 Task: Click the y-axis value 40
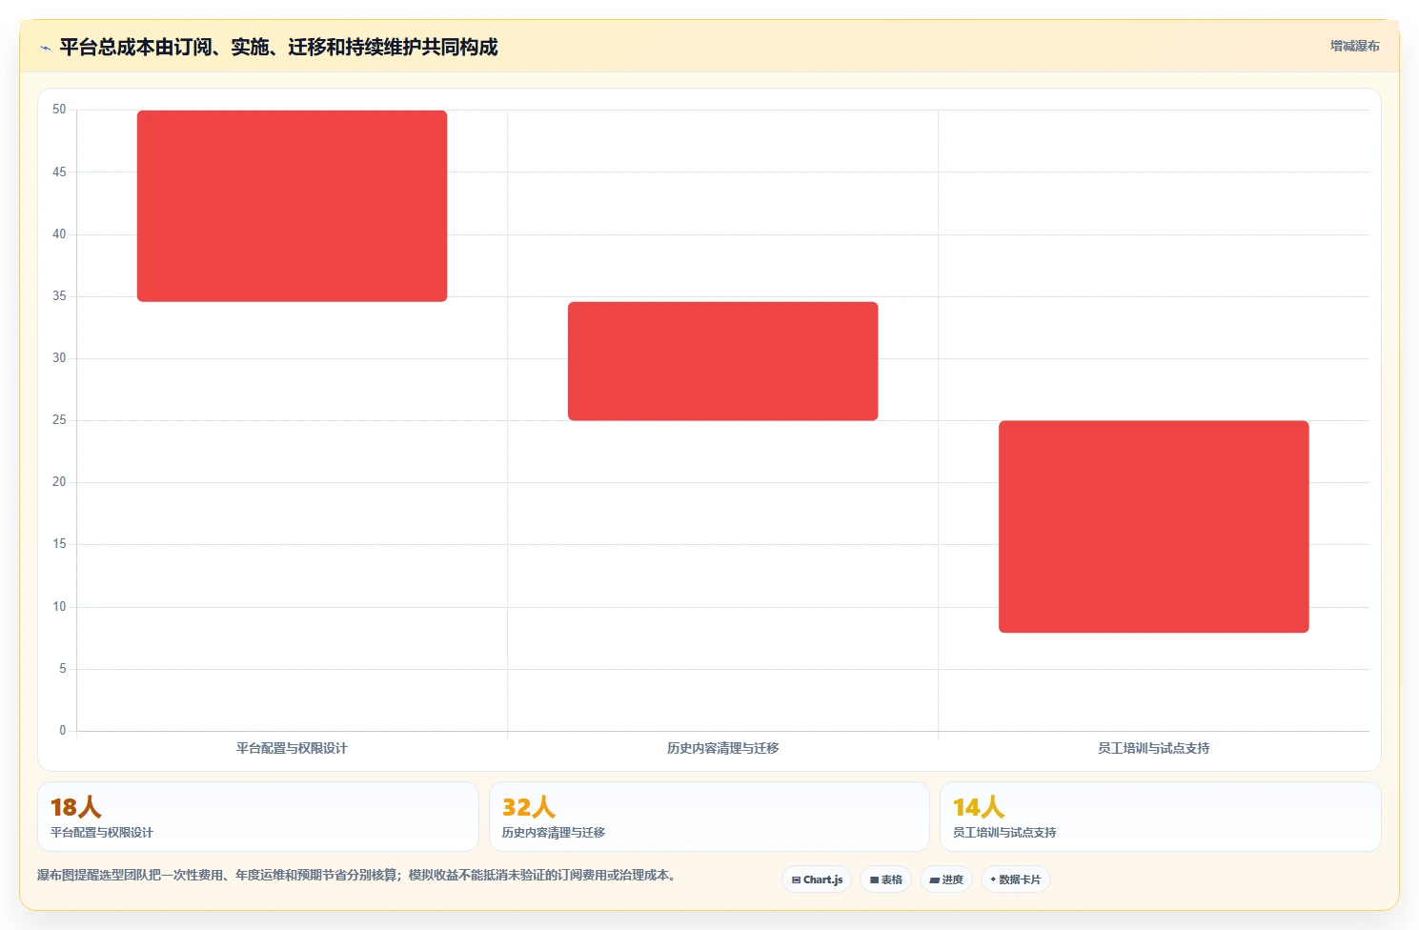pos(59,233)
